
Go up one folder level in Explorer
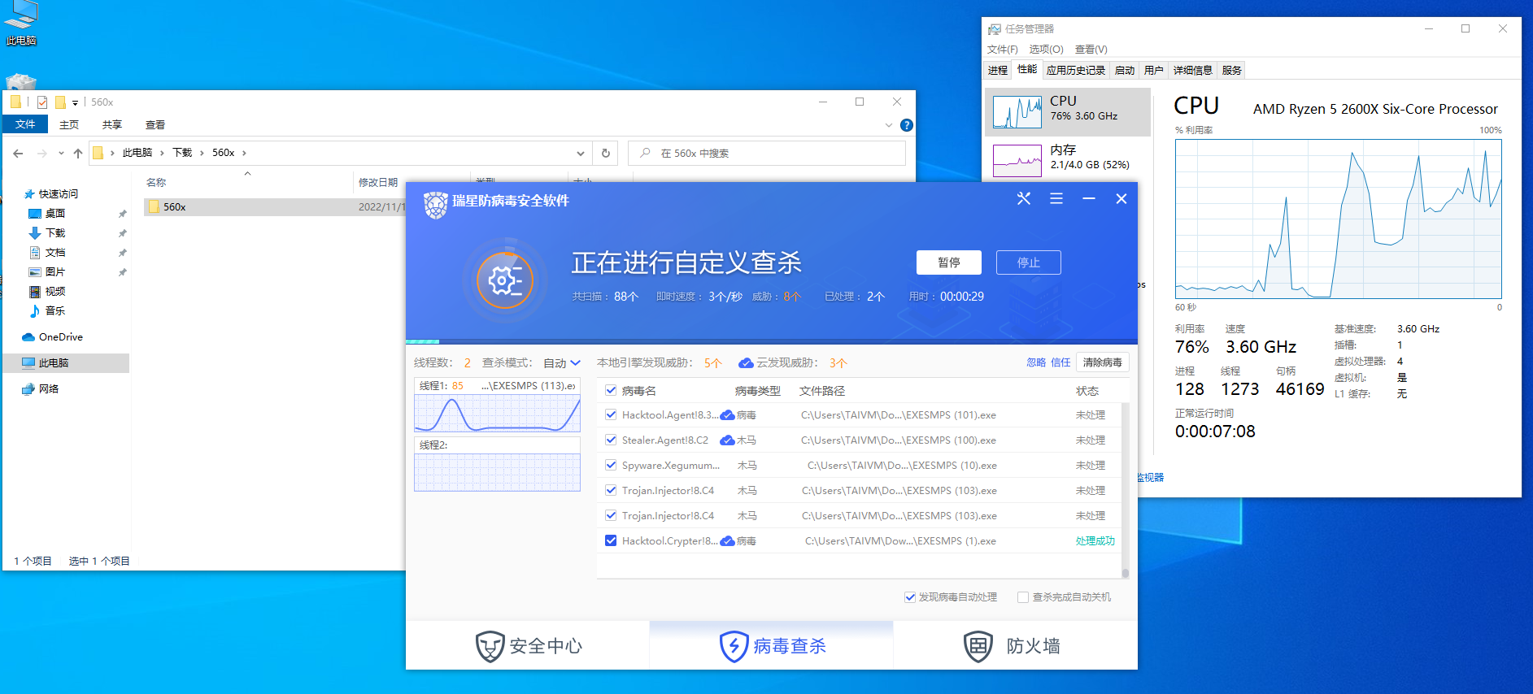[x=78, y=153]
